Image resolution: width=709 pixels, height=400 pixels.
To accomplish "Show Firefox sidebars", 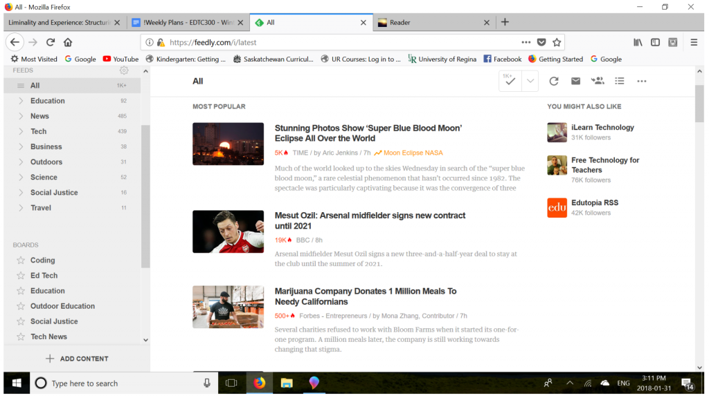I will pyautogui.click(x=655, y=42).
